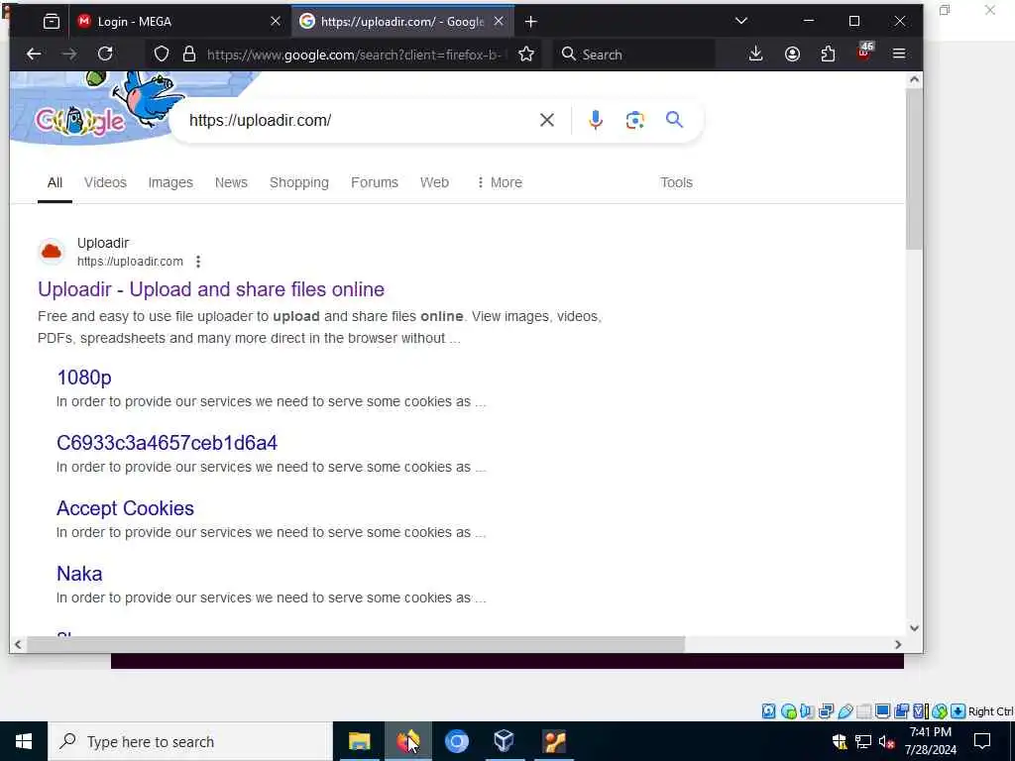The height and width of the screenshot is (761, 1015).
Task: Click the horizontal scrollbar thumb
Action: pos(356,644)
